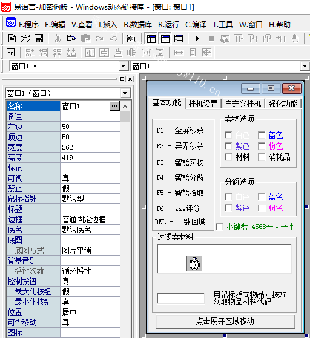Click the Stop square icon

211,39
